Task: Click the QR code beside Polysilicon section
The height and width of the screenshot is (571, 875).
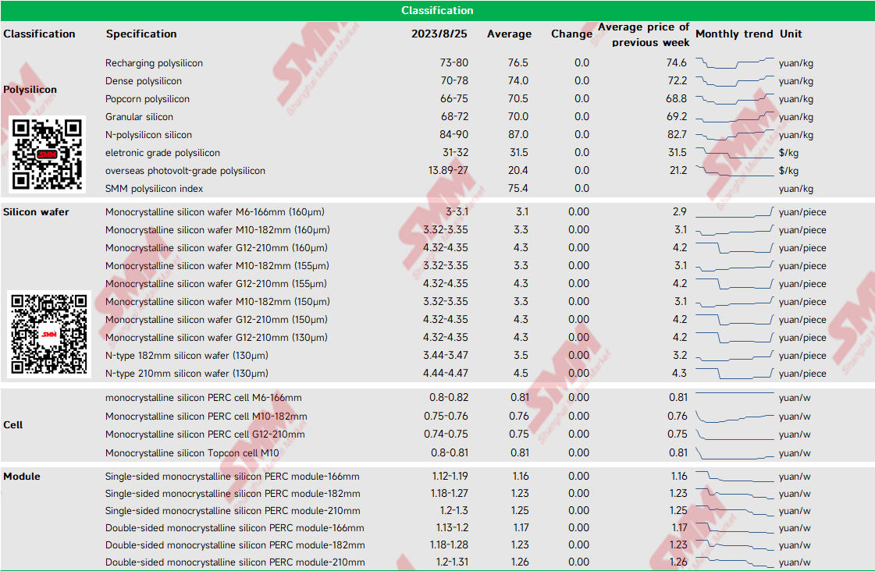Action: click(x=48, y=154)
